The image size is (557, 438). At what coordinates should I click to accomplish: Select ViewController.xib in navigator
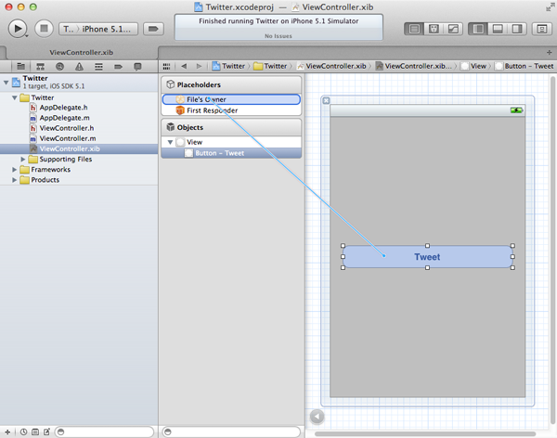[x=79, y=148]
